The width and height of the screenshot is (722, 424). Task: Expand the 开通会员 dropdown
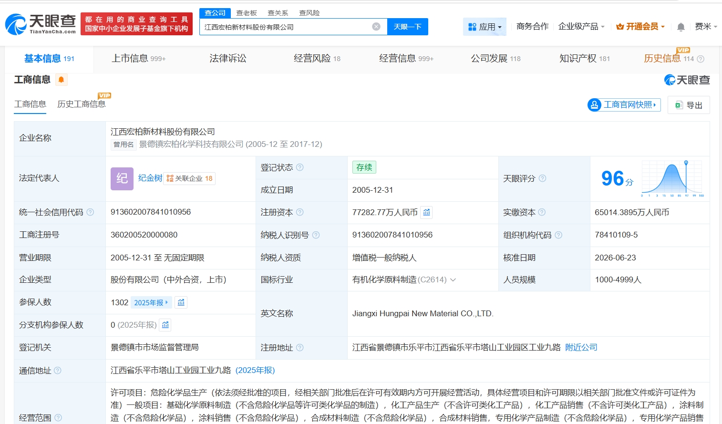pyautogui.click(x=640, y=26)
